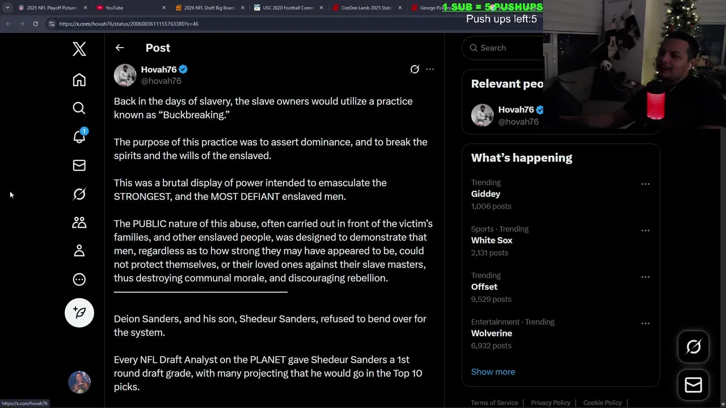Close the CeeDee Lamb 2025 Stats tab
Screen dimensions: 726x408
click(400, 8)
